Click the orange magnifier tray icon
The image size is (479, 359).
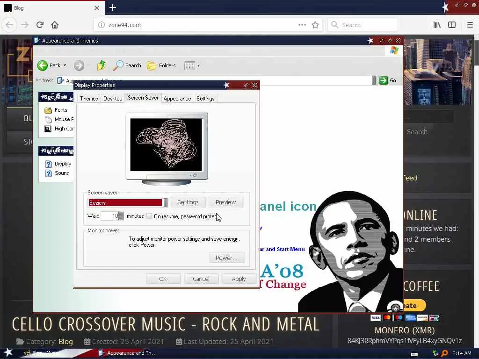(445, 353)
